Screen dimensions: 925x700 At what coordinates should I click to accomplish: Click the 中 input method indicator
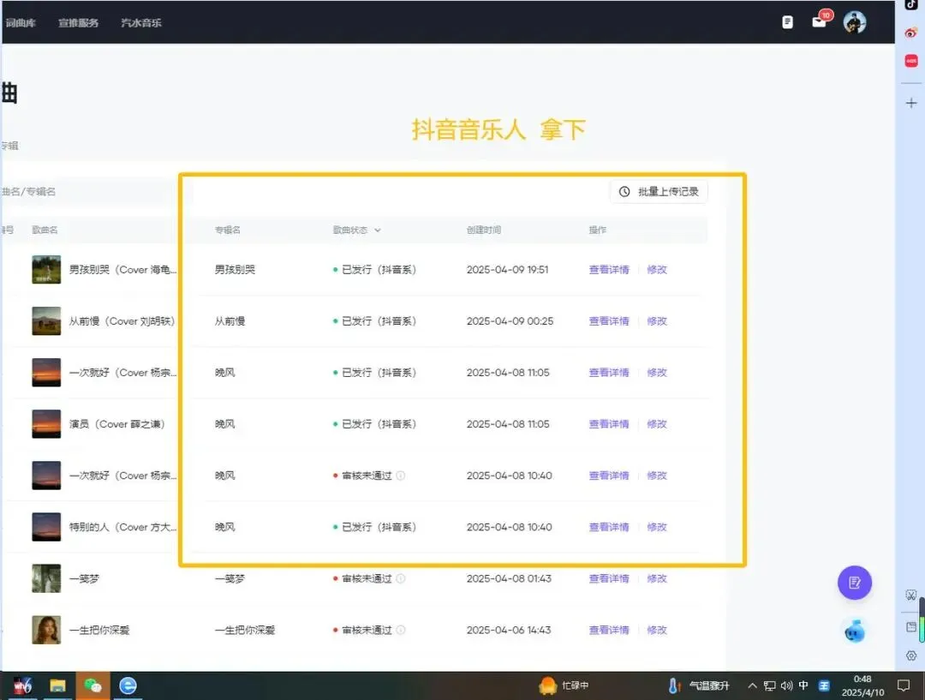coord(803,685)
